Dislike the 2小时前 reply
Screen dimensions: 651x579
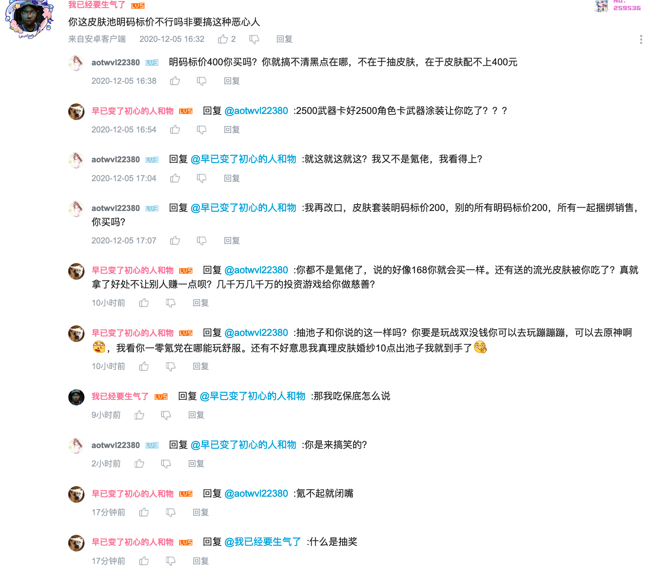(x=166, y=464)
